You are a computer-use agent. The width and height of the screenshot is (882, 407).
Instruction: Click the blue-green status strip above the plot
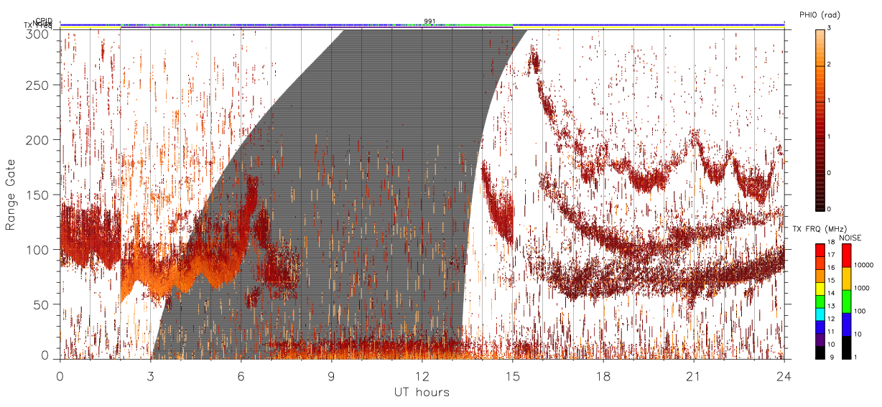click(422, 25)
